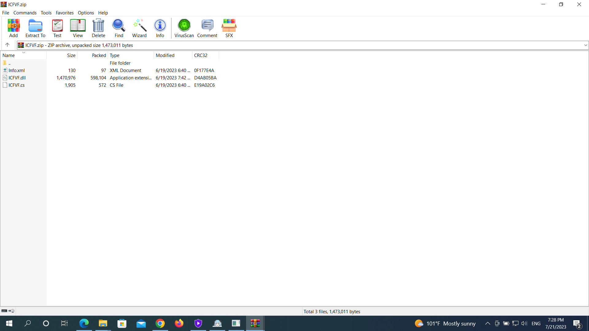Open the Comment tool
589x331 pixels.
point(207,28)
